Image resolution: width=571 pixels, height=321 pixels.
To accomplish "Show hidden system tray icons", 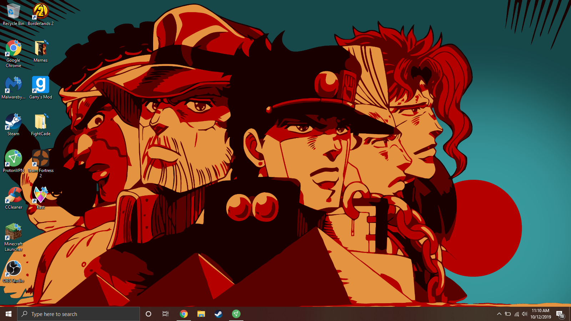I will click(499, 314).
